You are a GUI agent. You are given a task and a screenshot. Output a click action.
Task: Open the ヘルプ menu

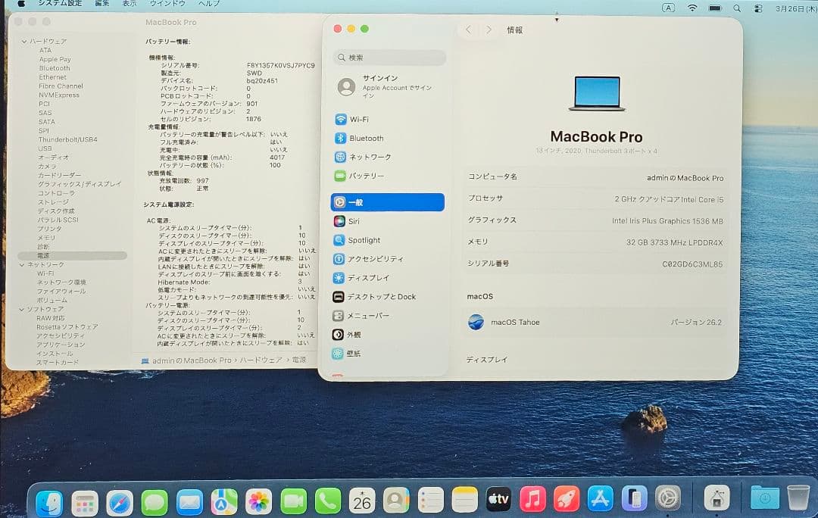tap(209, 3)
